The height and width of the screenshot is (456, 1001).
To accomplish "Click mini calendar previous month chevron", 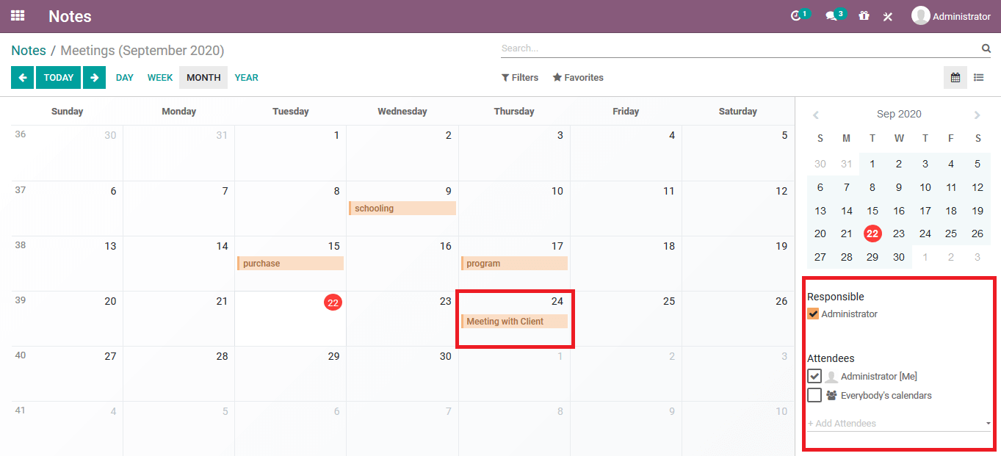I will [815, 115].
